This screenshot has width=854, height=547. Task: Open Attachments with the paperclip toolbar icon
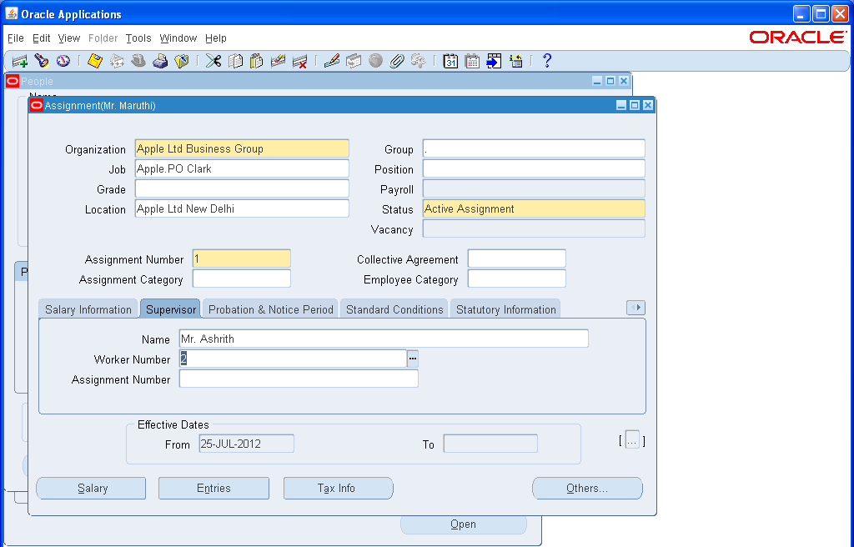(x=398, y=60)
